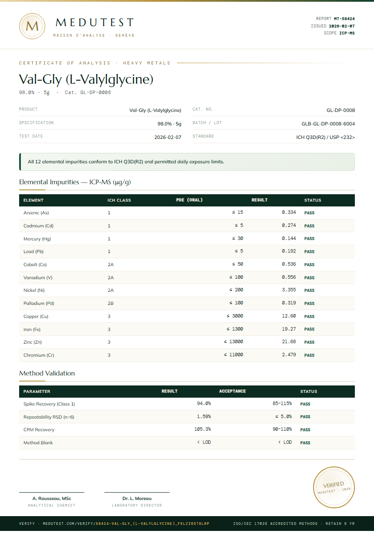
Task: Click signature name Dr. L. Moreau
Action: point(137,498)
